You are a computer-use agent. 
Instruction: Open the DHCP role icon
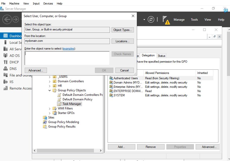5,62
